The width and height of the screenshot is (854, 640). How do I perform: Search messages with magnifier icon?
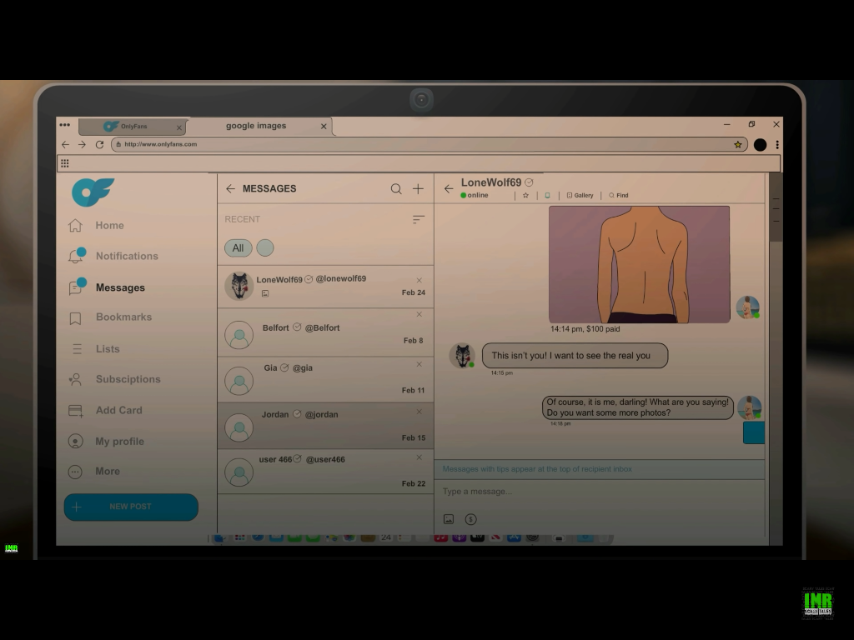(x=396, y=189)
